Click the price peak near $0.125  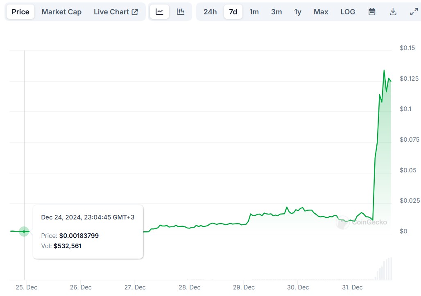384,70
